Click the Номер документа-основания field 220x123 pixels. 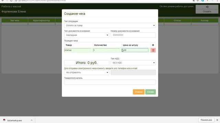pos(133,35)
